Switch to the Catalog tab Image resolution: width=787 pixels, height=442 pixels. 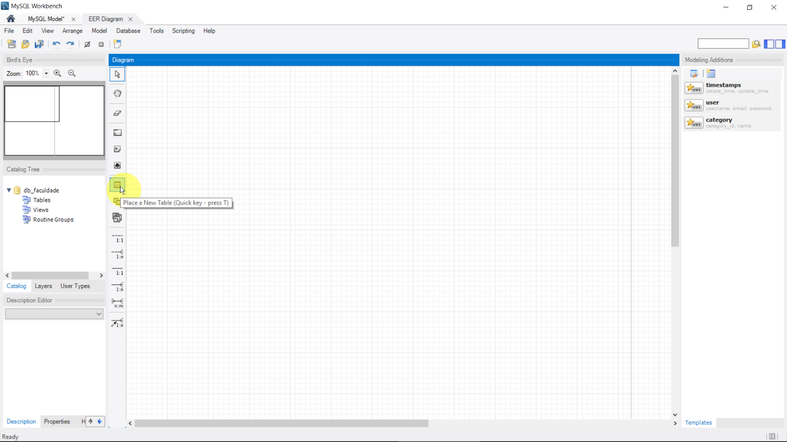(x=16, y=286)
